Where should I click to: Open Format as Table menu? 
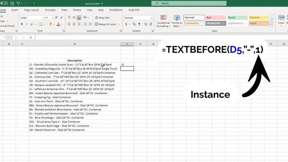click(177, 21)
